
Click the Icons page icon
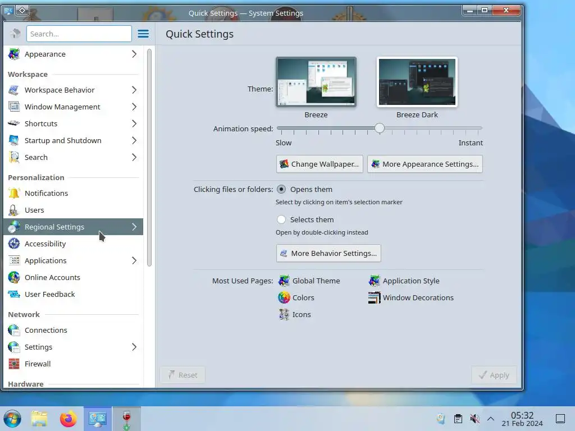[x=284, y=314]
